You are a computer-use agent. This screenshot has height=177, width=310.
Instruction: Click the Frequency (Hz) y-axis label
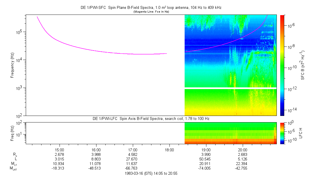pos(12,65)
